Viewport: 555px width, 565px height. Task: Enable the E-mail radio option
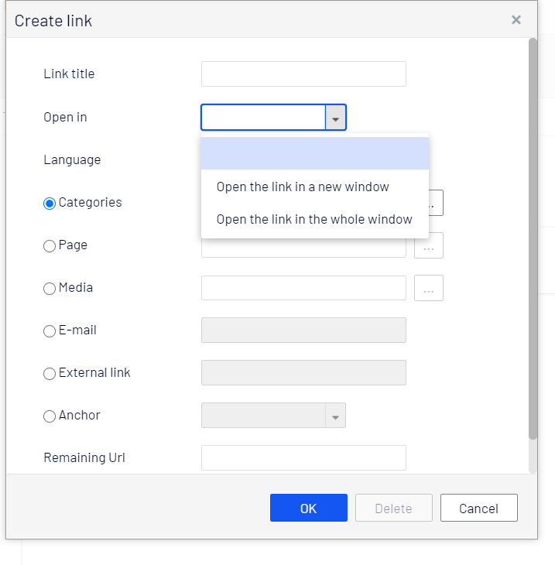[50, 330]
